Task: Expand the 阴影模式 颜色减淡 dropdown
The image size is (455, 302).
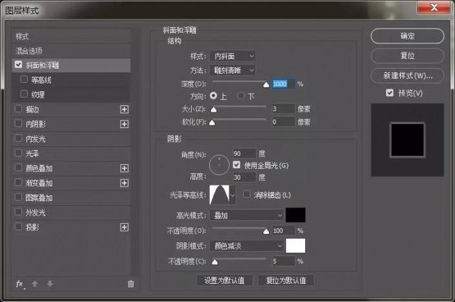Action: coord(247,246)
